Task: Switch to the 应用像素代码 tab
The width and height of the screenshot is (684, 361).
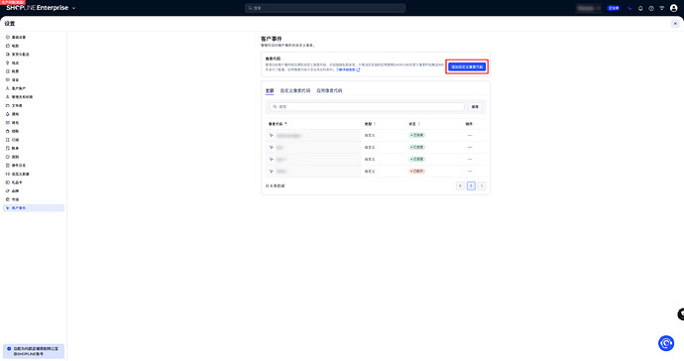Action: coord(329,91)
